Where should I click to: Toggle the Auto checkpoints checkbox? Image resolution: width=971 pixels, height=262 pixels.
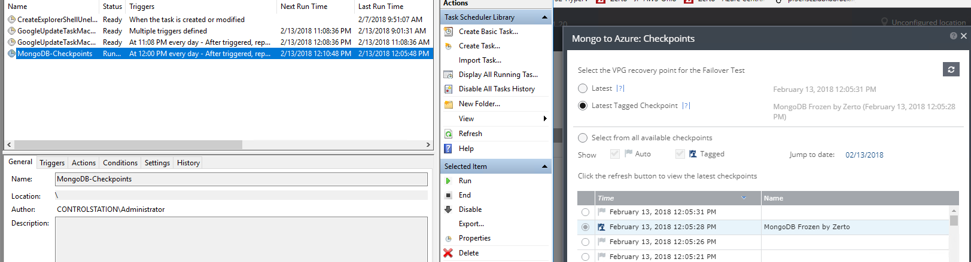(x=614, y=154)
